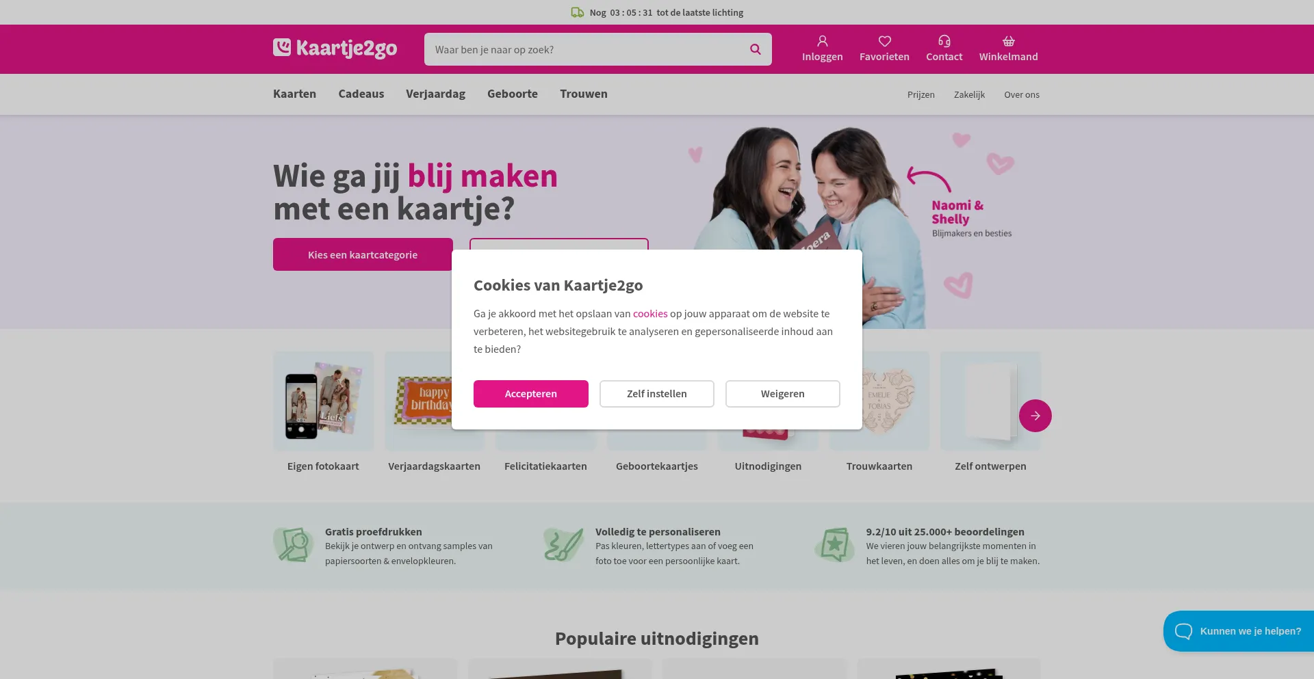Click Kies een kaartcategorie button
This screenshot has height=679, width=1314.
(363, 254)
